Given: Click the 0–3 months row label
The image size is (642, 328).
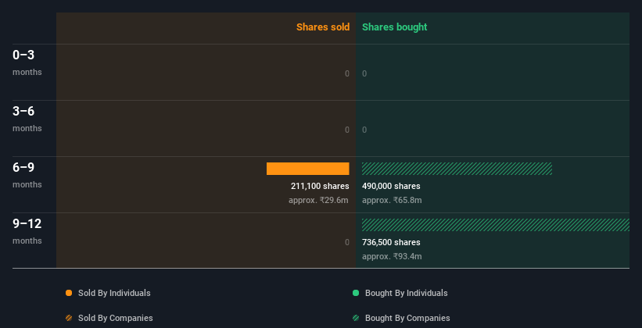Looking at the screenshot, I should pos(27,62).
